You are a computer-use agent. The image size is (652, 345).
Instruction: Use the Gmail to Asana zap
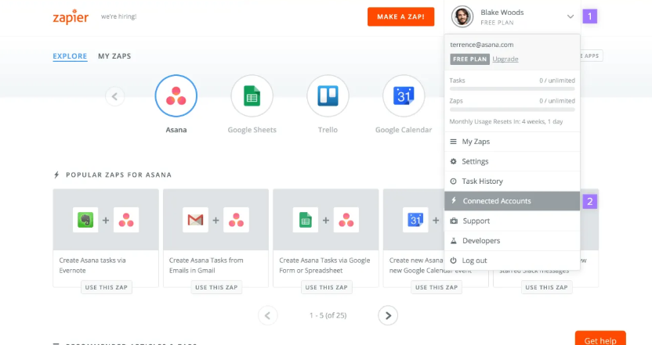pyautogui.click(x=216, y=287)
